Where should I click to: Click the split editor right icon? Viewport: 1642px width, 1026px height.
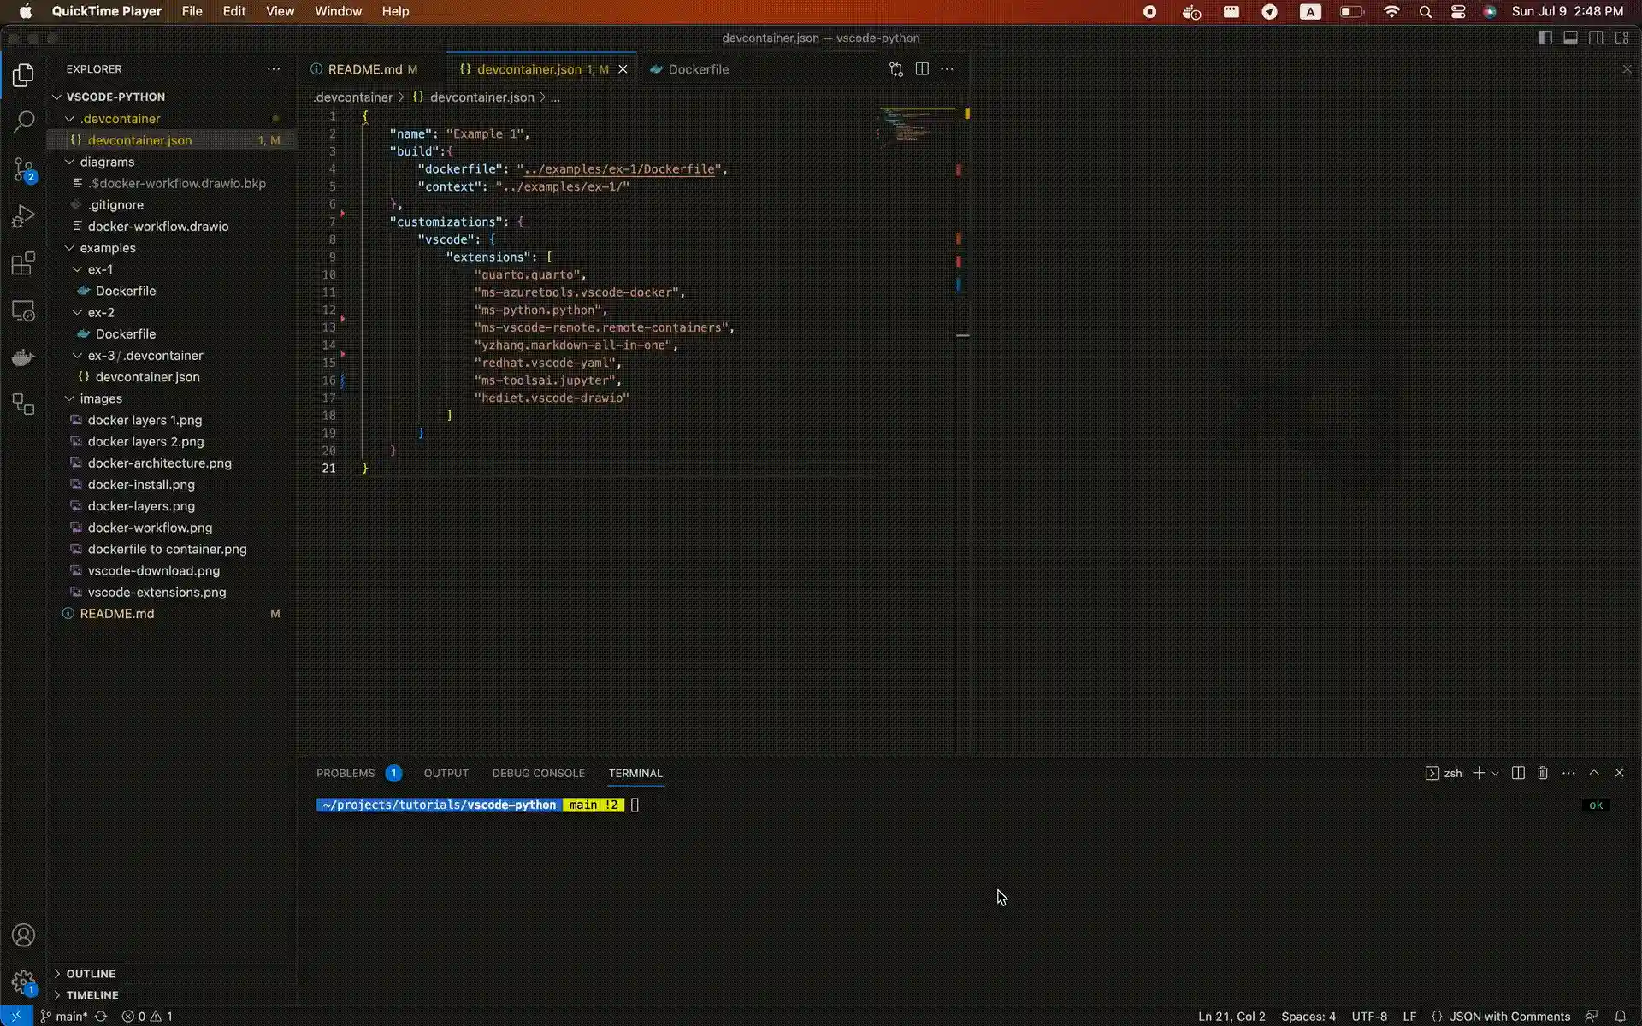922,69
